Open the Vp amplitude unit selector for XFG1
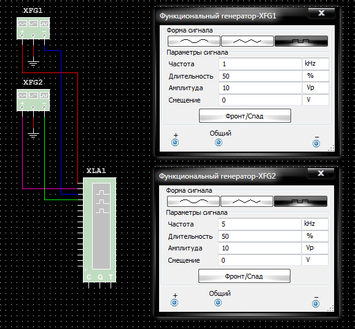The width and height of the screenshot is (355, 329). pyautogui.click(x=315, y=88)
